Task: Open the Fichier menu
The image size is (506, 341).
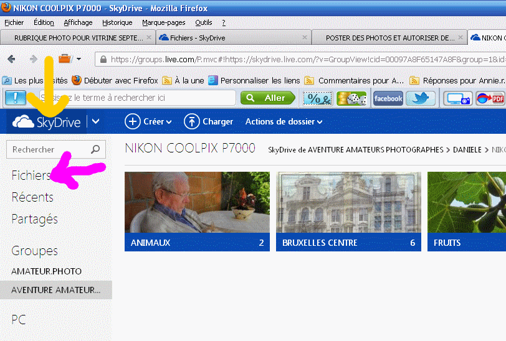Action: [14, 22]
